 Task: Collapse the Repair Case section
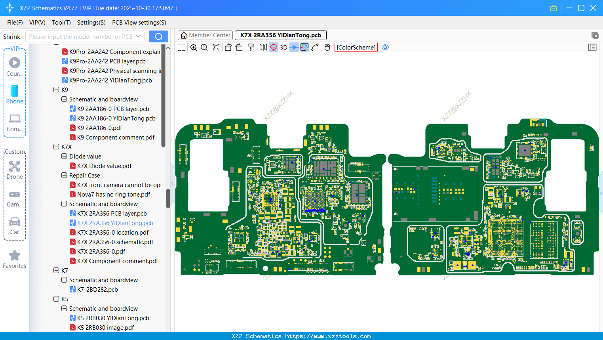(64, 175)
